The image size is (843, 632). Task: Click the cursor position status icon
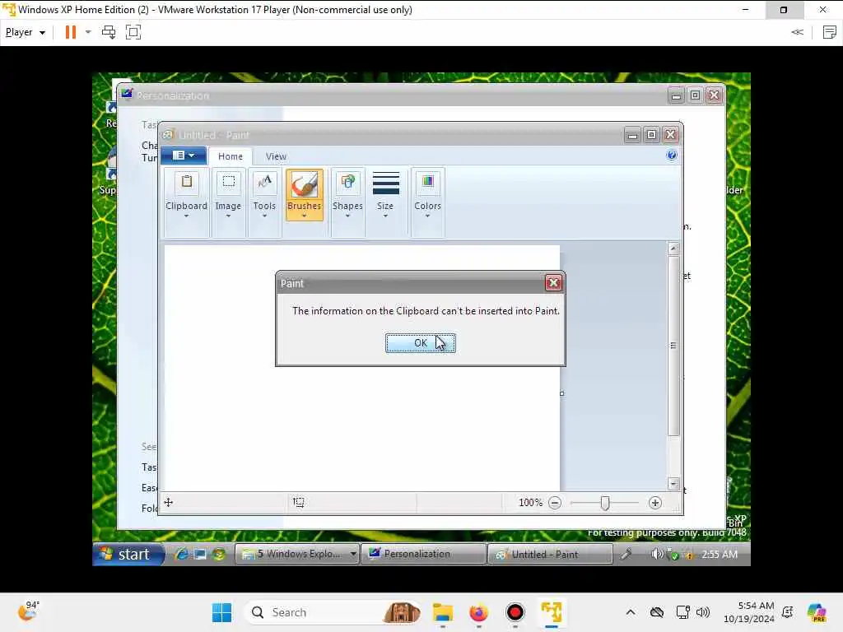[x=168, y=503]
